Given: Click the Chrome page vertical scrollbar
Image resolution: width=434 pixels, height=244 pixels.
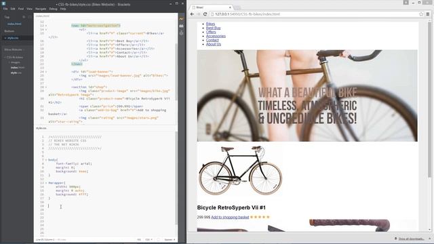Looking at the screenshot, I should click(429, 100).
